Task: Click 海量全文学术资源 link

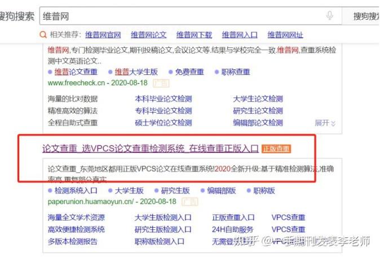Action: [76, 218]
